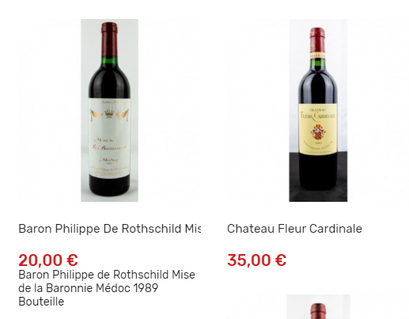Click the green neck band on the Rothschild bottle
The height and width of the screenshot is (319, 409).
[109, 60]
